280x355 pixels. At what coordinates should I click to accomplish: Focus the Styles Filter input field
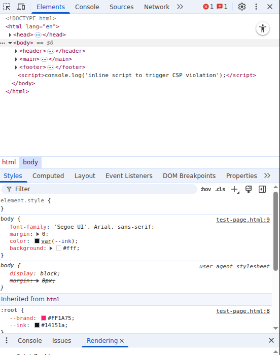point(99,189)
